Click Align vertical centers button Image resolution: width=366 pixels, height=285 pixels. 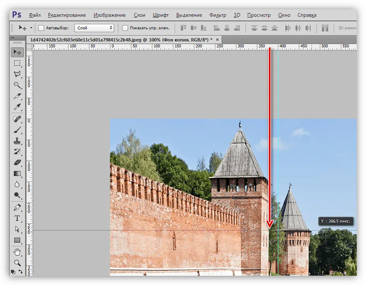193,28
